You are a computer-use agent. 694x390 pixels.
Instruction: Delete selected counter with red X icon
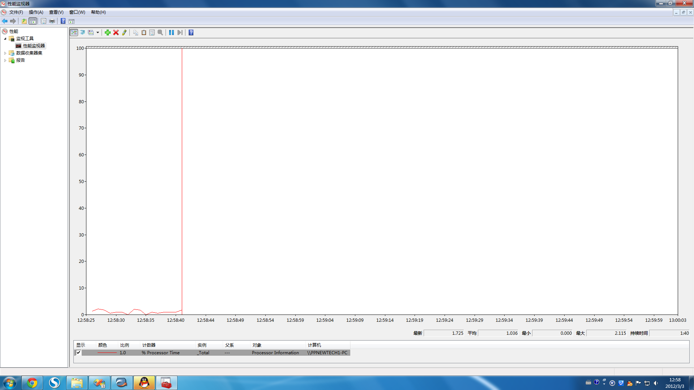(116, 32)
